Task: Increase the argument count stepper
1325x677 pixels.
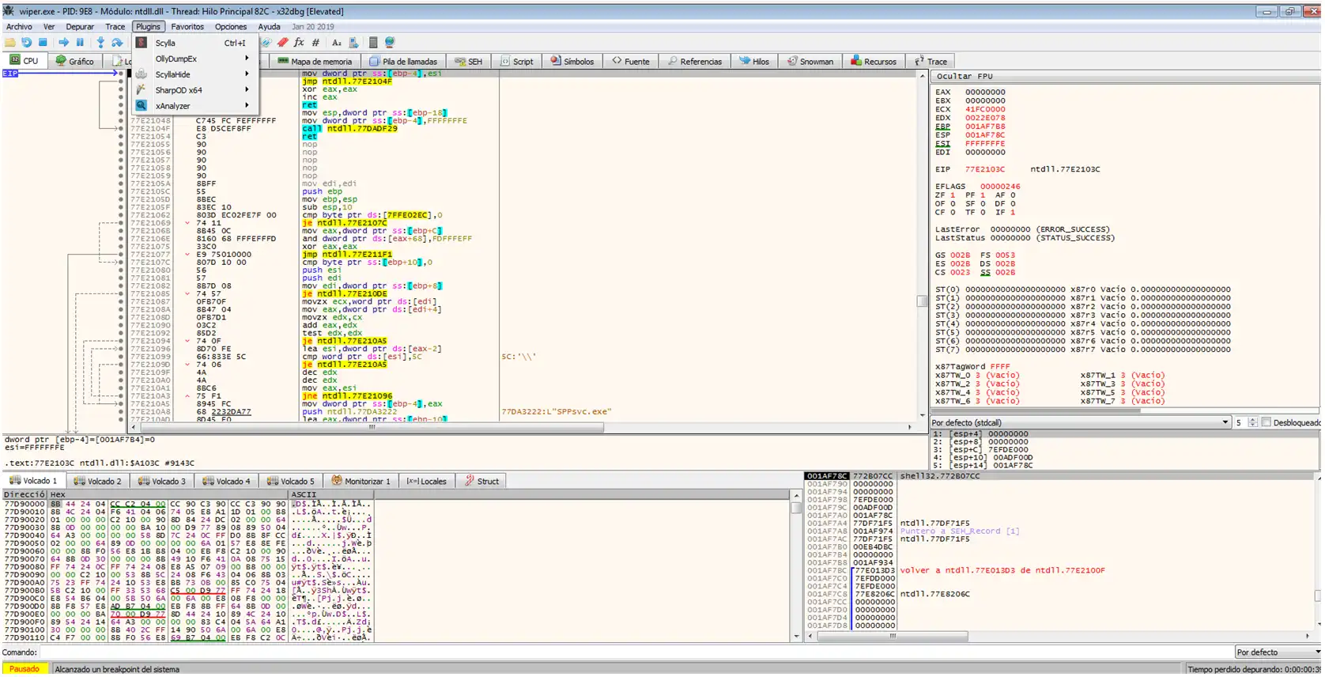Action: point(1253,420)
